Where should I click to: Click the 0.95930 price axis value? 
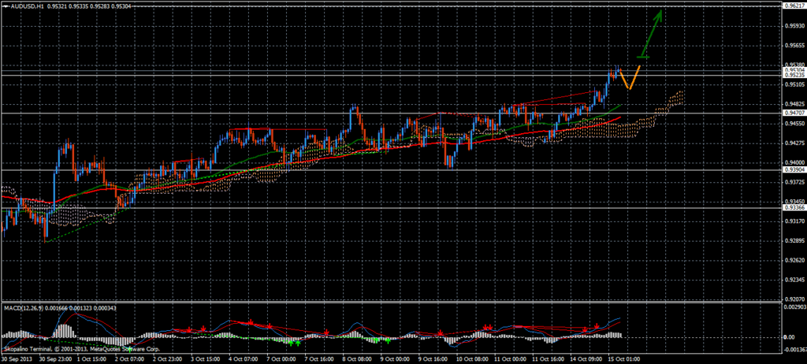[796, 25]
